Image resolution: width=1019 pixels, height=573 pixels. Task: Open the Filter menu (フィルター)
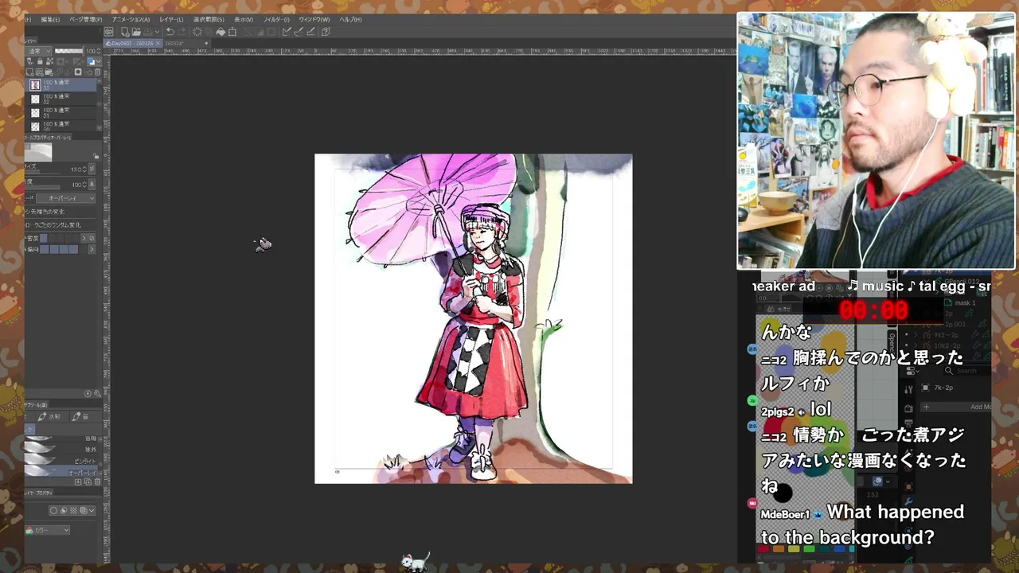click(276, 20)
